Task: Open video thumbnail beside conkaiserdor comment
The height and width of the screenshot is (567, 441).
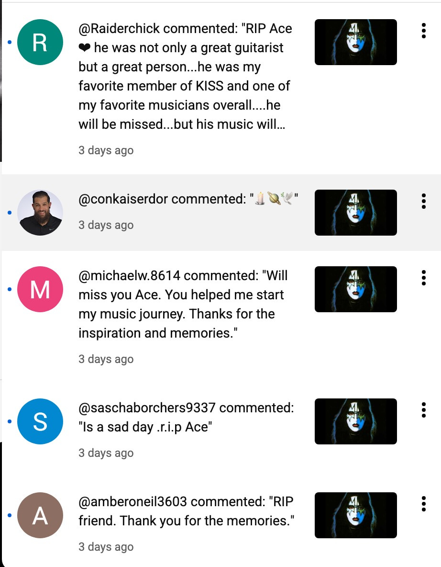Action: point(356,213)
